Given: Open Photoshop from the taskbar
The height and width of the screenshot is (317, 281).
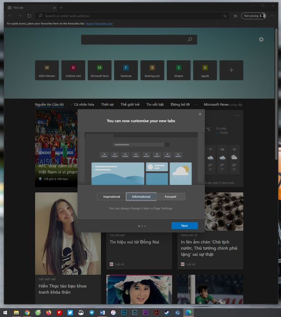Looking at the screenshot, I should click(124, 312).
